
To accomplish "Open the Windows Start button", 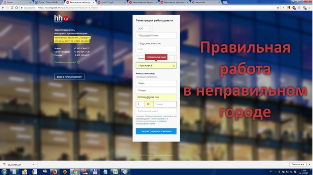I will (x=4, y=171).
